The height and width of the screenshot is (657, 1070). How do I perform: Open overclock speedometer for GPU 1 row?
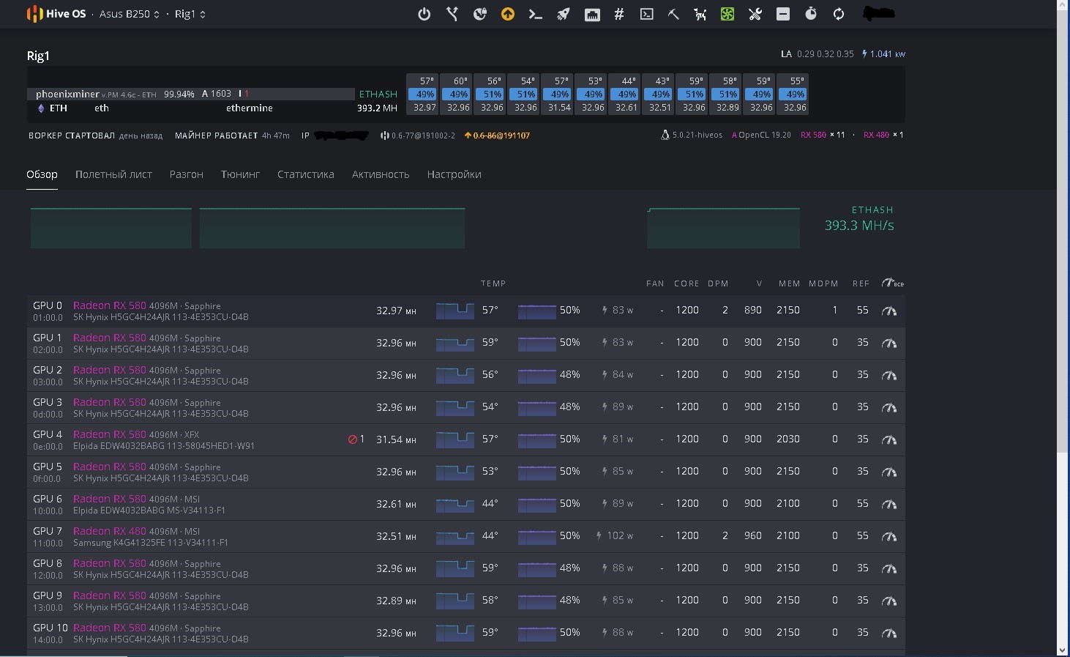889,344
